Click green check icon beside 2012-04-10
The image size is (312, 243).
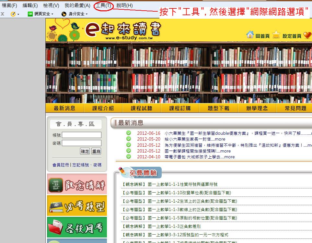(x=129, y=157)
